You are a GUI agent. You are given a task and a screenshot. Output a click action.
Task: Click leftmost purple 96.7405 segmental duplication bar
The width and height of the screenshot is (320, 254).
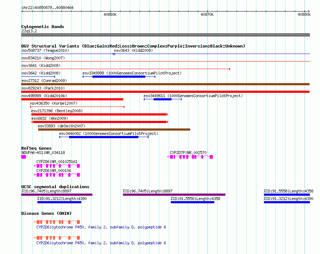57,195
